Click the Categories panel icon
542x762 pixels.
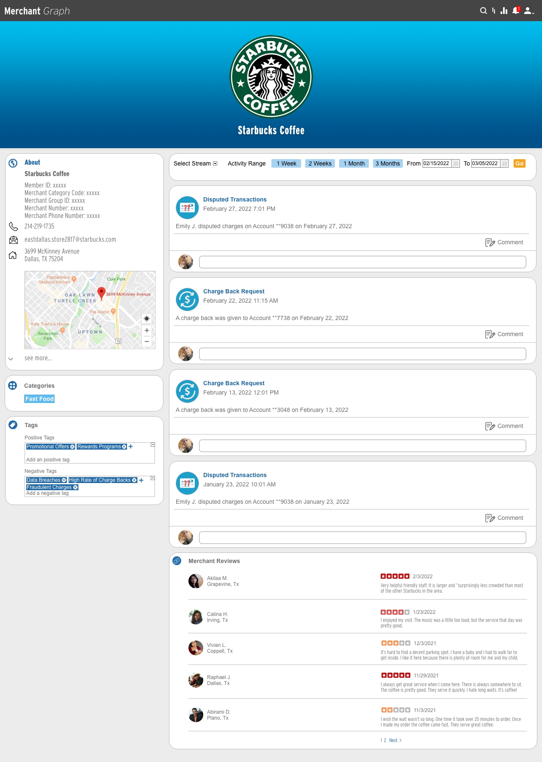[13, 385]
